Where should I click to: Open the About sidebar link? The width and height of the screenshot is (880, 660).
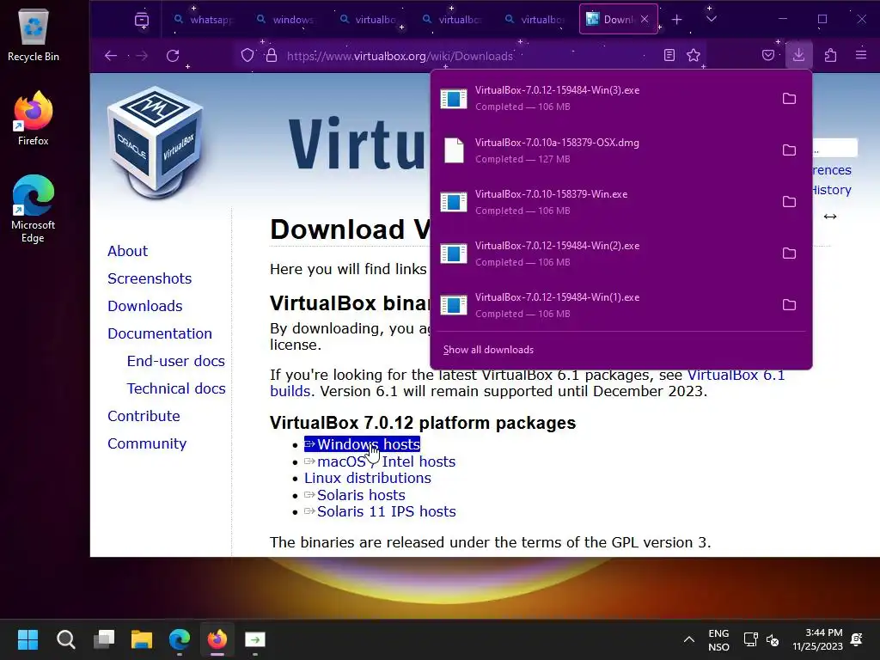[x=127, y=251]
